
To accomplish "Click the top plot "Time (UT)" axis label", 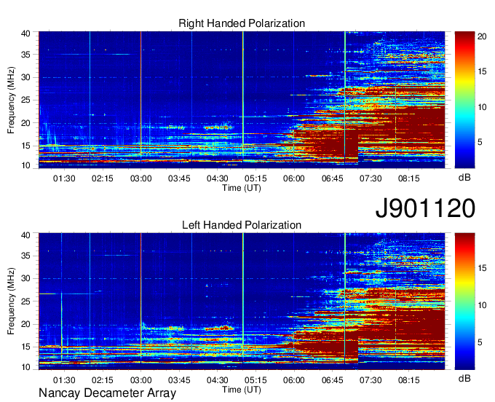I will pos(242,188).
